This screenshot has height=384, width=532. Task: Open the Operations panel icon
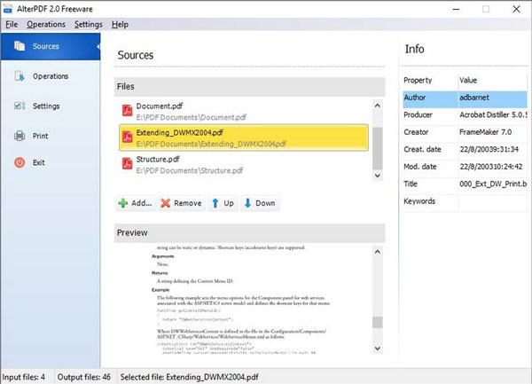pyautogui.click(x=20, y=76)
